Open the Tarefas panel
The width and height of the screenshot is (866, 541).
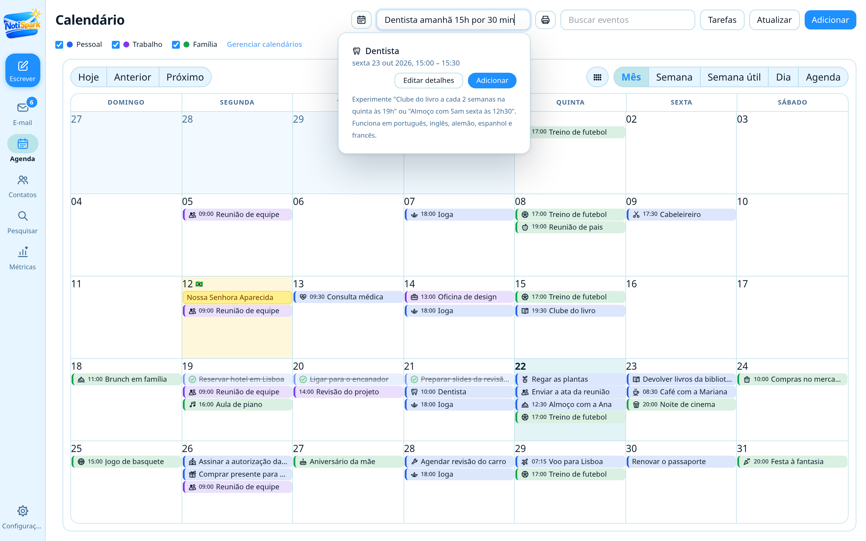click(722, 20)
